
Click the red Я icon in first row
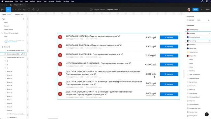click(x=60, y=37)
